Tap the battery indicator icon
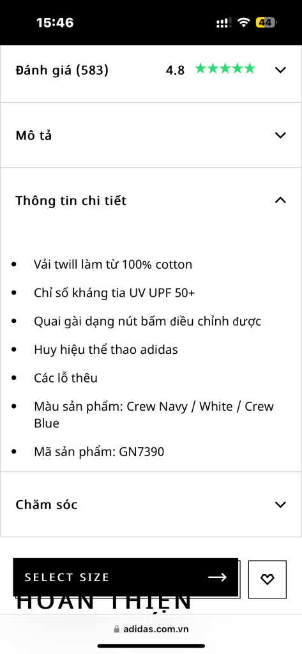Screen dimensions: 302x654 pyautogui.click(x=266, y=22)
